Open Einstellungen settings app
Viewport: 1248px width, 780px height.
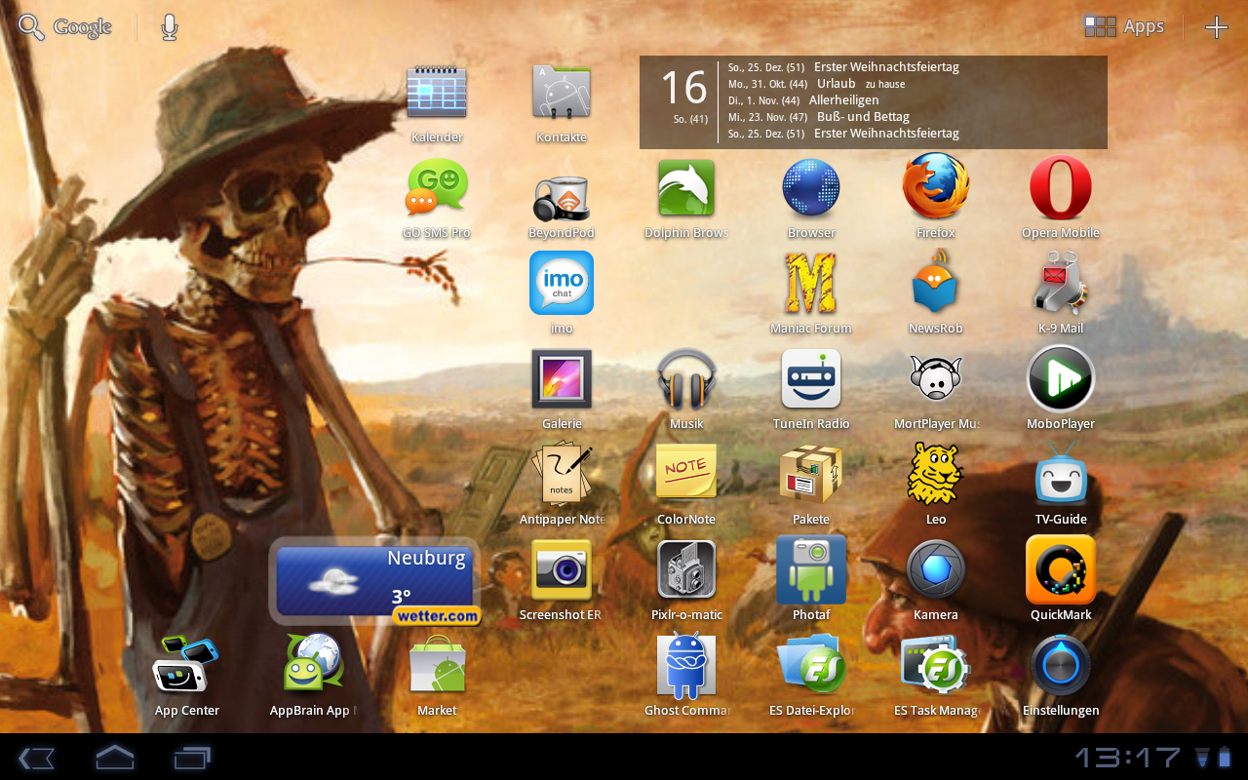(x=1060, y=667)
